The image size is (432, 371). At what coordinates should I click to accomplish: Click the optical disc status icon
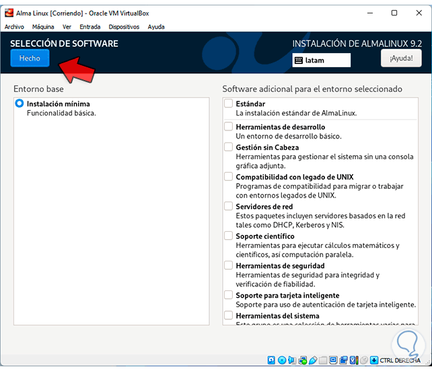[282, 360]
